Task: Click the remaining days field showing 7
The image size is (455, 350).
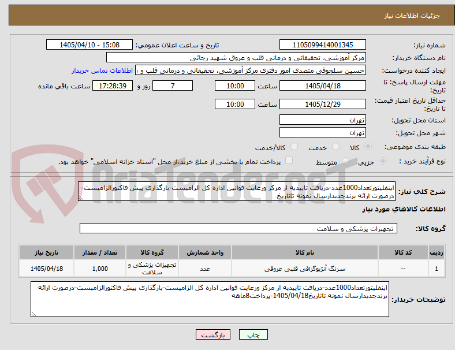Action: pos(173,85)
